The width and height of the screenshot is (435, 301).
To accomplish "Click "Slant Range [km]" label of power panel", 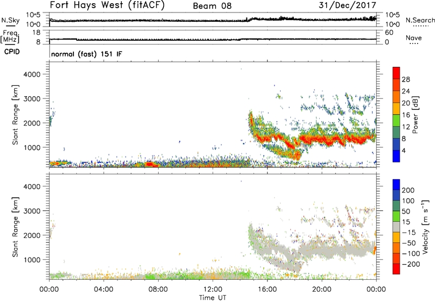I will point(15,115).
